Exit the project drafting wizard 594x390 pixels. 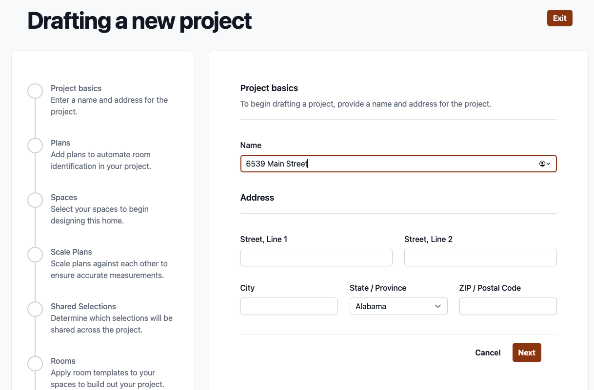(559, 18)
